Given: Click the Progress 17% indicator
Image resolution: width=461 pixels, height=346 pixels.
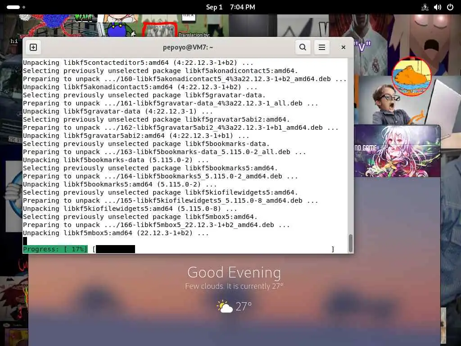Looking at the screenshot, I should [x=55, y=249].
